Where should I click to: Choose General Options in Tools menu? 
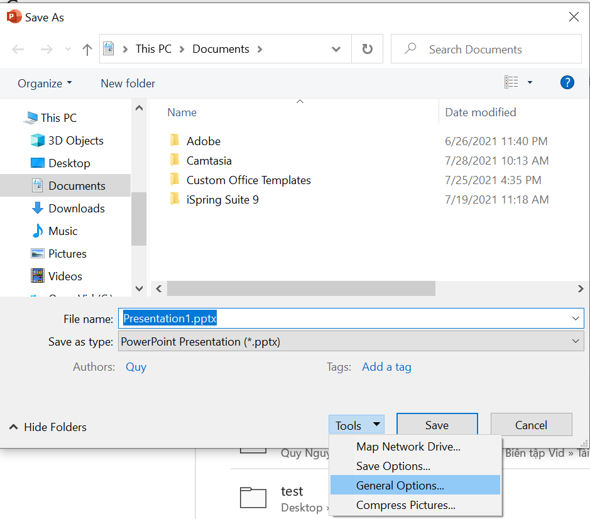click(x=415, y=485)
